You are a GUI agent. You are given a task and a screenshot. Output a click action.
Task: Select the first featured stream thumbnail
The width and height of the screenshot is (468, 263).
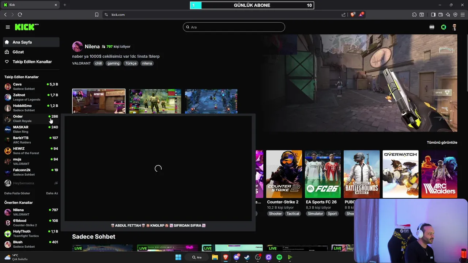[99, 101]
